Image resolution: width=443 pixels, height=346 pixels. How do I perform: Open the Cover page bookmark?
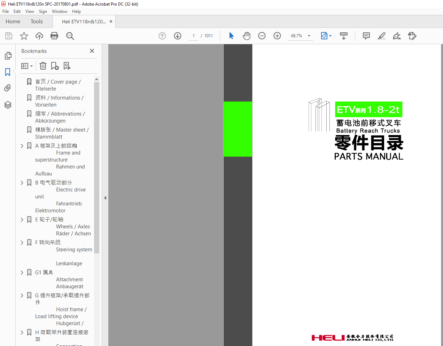pos(58,85)
